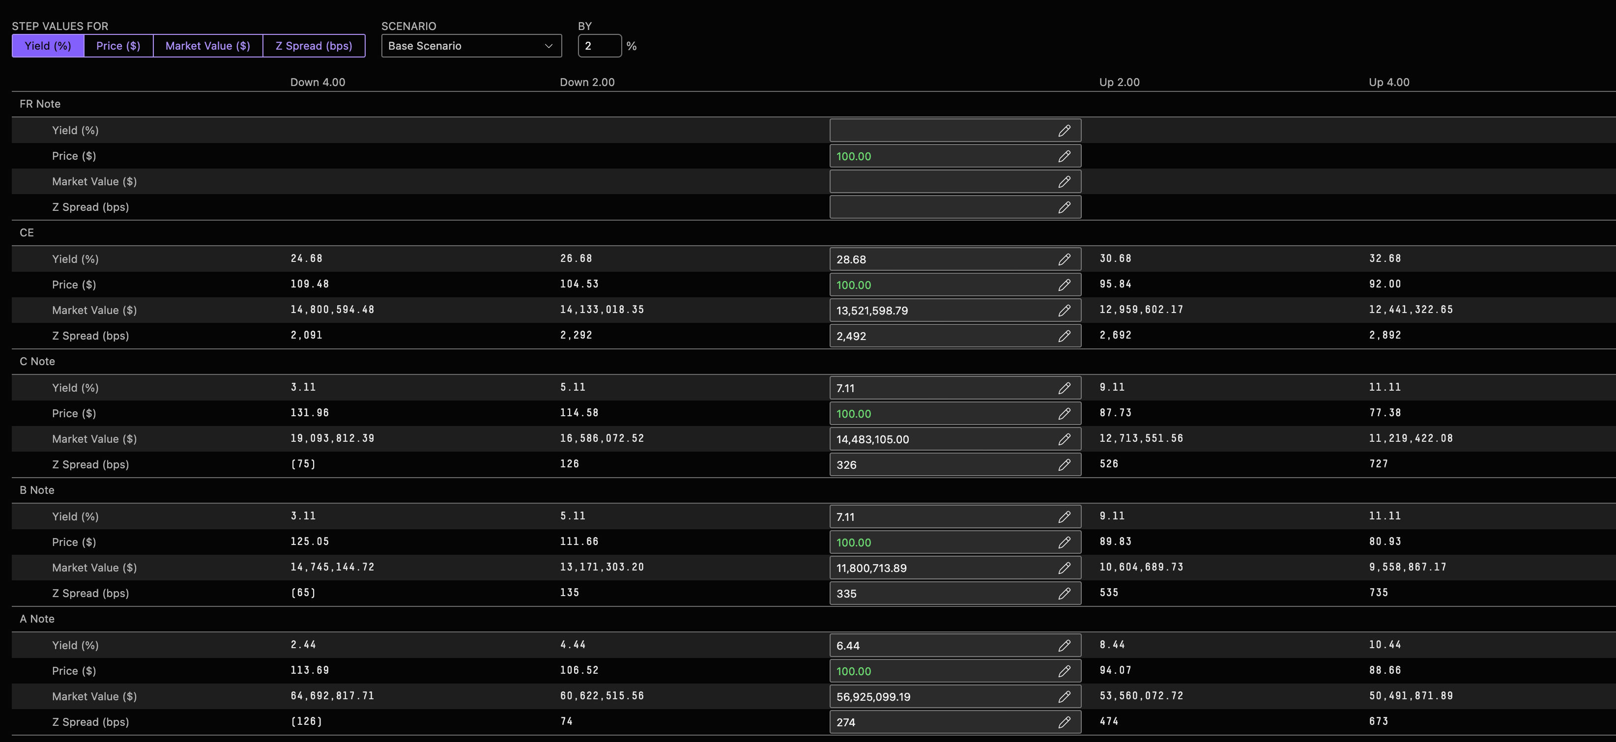Click the FR Note Yield input field
The image size is (1616, 742).
(955, 130)
